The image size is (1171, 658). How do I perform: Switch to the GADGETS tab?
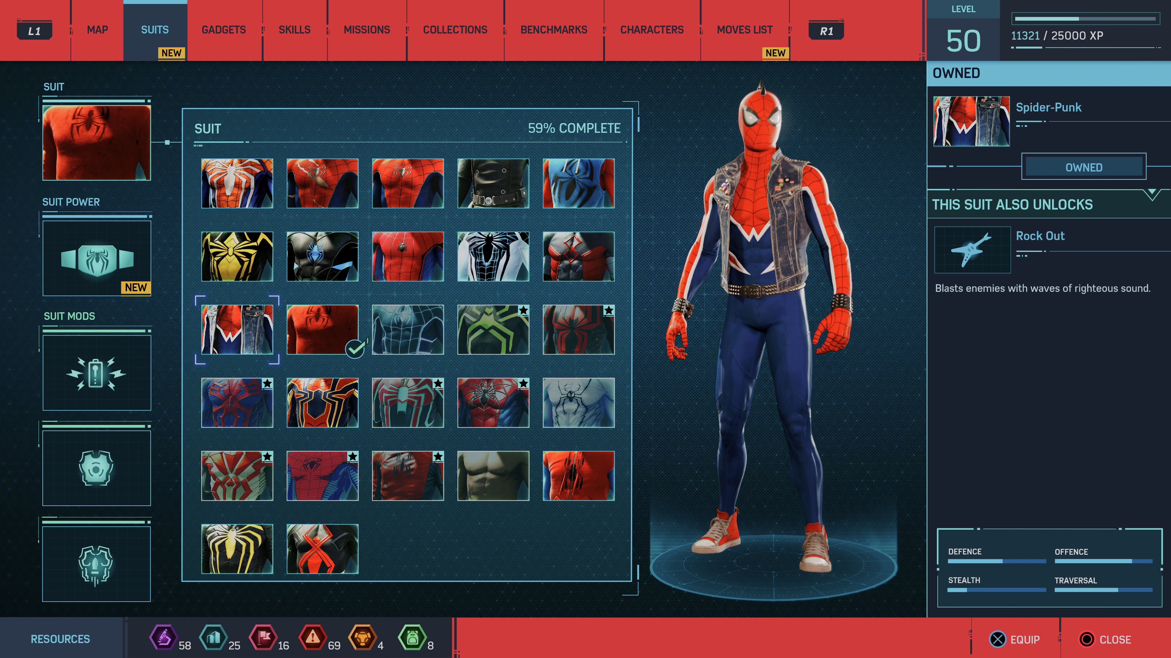[224, 30]
